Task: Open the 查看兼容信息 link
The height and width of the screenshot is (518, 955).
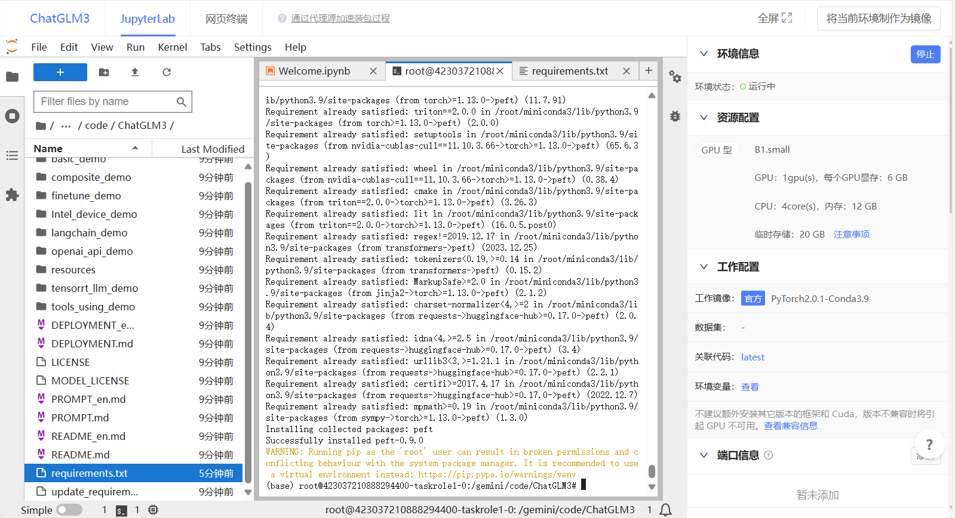Action: (x=790, y=426)
